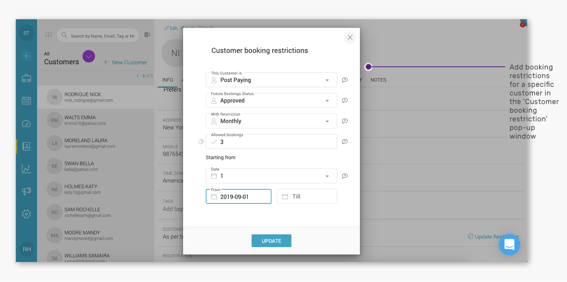Select customer MORELAND LAURA
This screenshot has height=282, width=567.
(96, 143)
